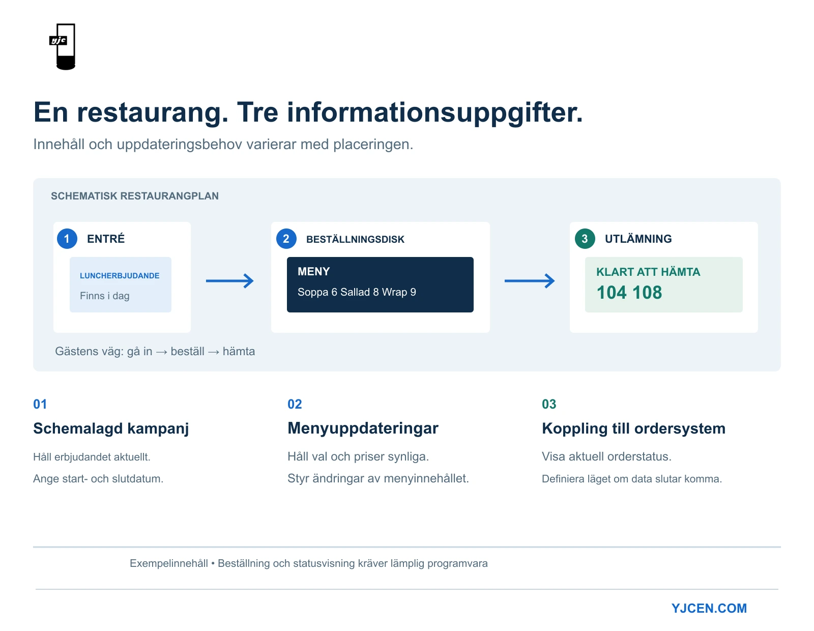The image size is (814, 631).
Task: Click the footer note starting 'Exempelinnehåll'
Action: pyautogui.click(x=308, y=563)
